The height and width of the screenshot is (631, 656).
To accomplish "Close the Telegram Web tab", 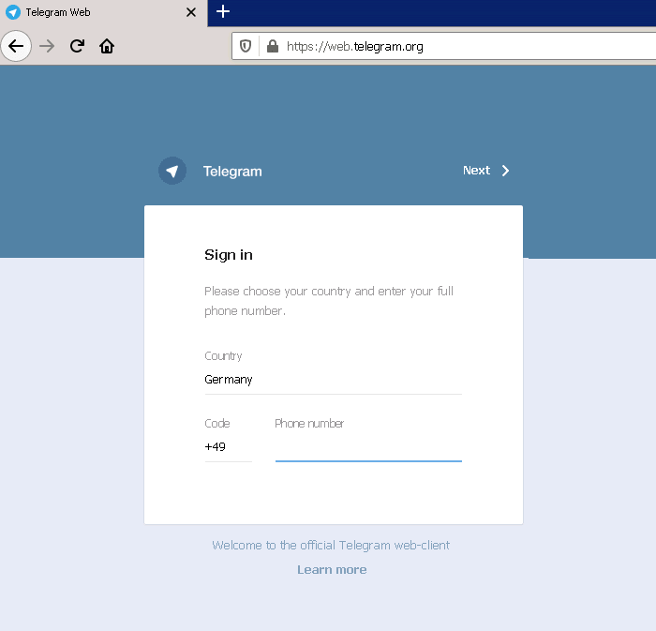I will tap(191, 13).
